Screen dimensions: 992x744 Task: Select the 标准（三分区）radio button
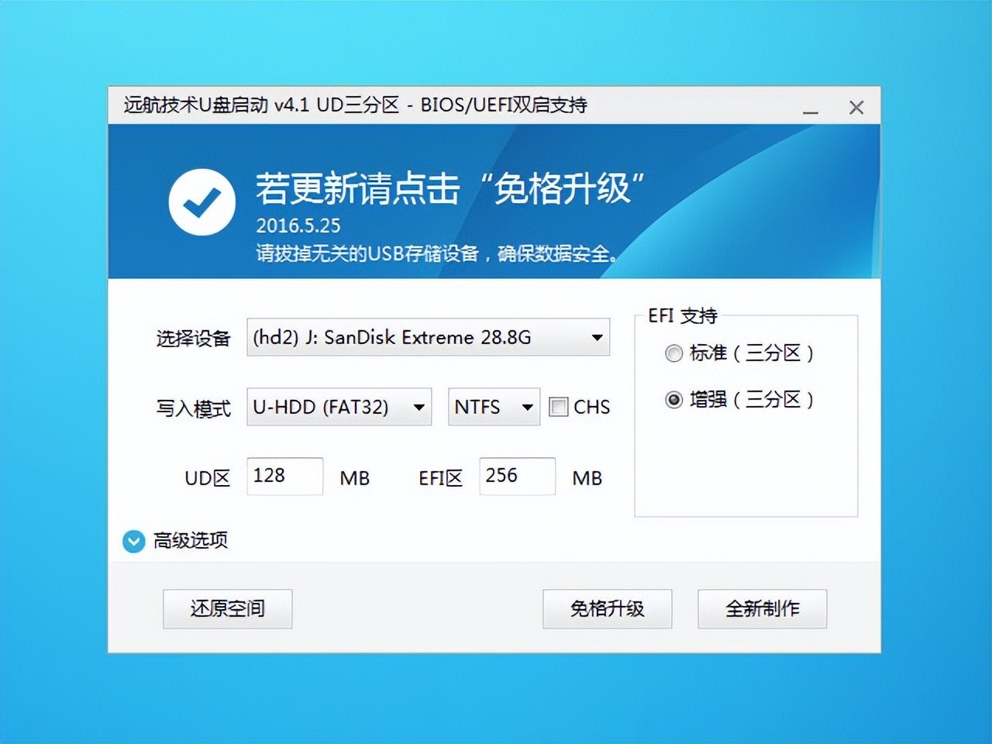point(673,353)
